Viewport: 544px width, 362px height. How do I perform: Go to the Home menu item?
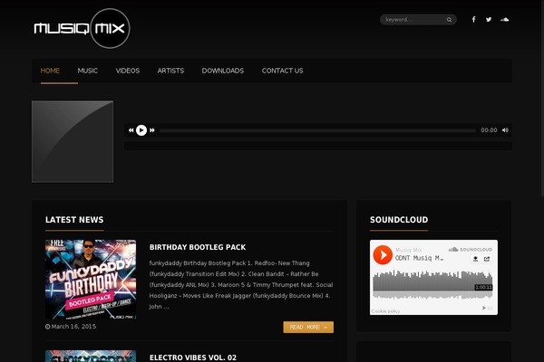[50, 71]
